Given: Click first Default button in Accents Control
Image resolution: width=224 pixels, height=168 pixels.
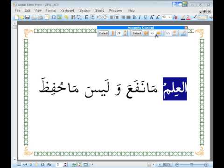Looking at the screenshot, I should [104, 33].
